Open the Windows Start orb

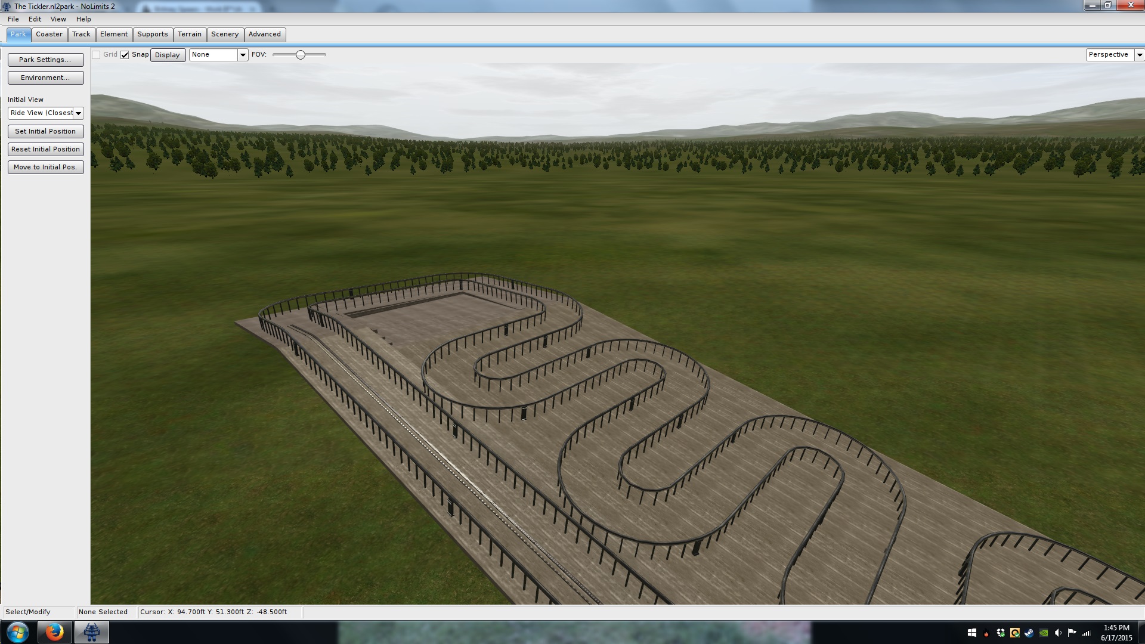(x=18, y=632)
